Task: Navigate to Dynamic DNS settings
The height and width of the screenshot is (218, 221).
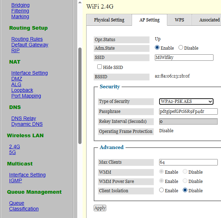Action: 27,124
